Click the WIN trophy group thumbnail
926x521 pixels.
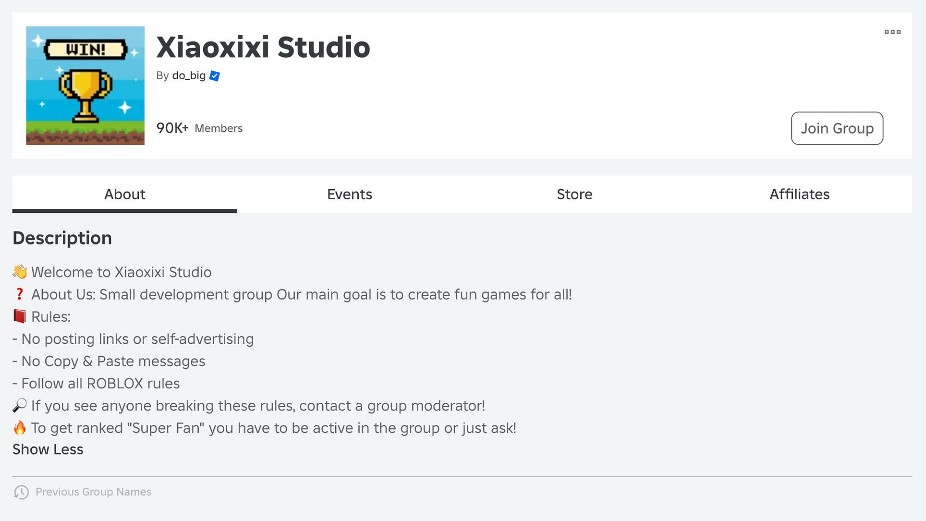[85, 85]
